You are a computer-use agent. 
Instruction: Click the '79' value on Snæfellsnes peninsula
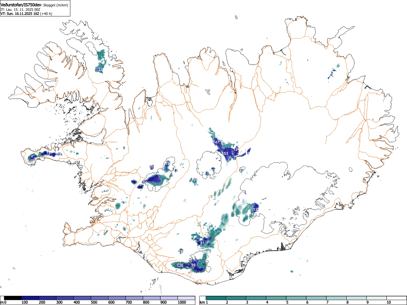[48, 153]
